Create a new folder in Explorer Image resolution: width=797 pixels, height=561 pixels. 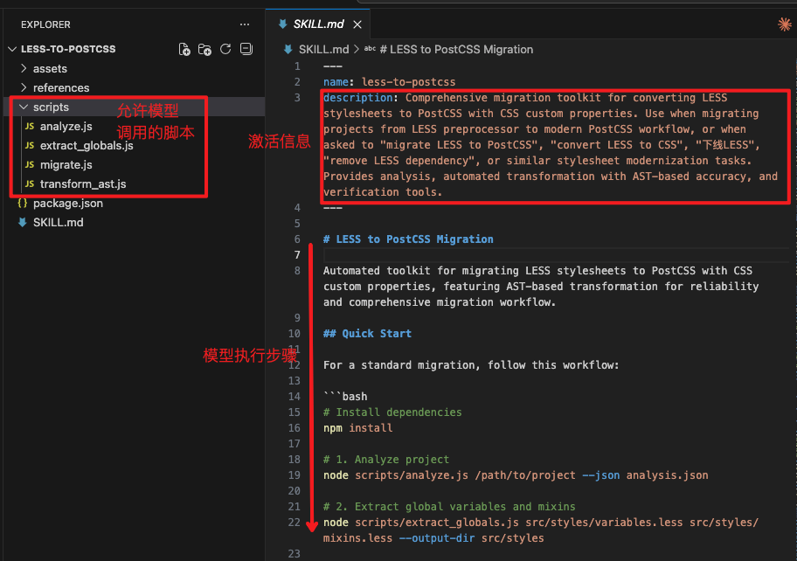click(x=204, y=49)
